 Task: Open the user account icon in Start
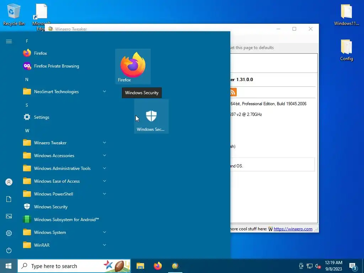pyautogui.click(x=9, y=182)
